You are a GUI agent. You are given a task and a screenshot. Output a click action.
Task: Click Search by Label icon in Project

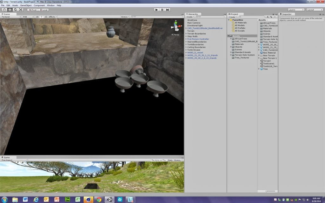pos(271,17)
